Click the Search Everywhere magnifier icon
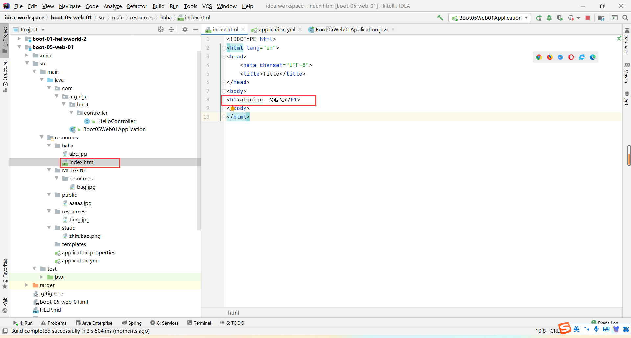 [625, 18]
